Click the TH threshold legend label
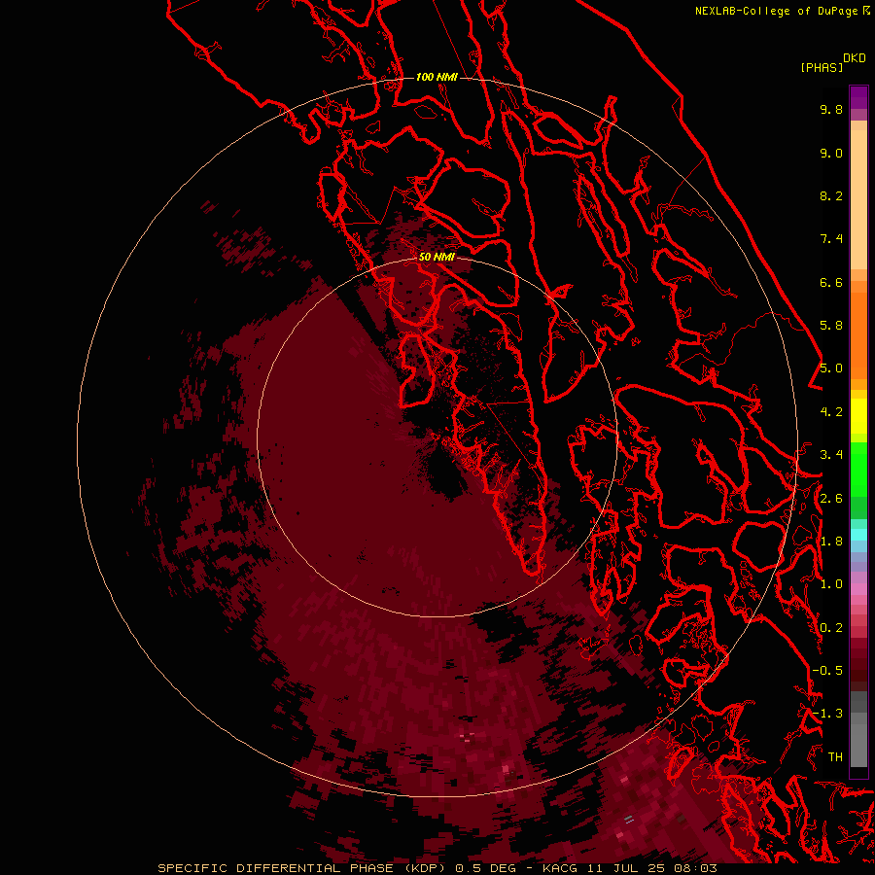This screenshot has width=875, height=875. click(835, 756)
